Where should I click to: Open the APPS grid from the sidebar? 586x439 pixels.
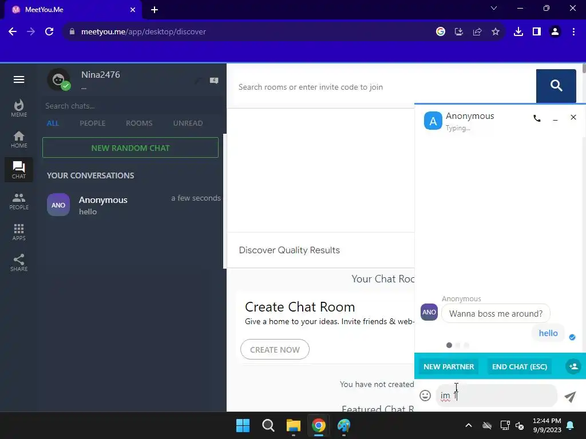point(19,232)
